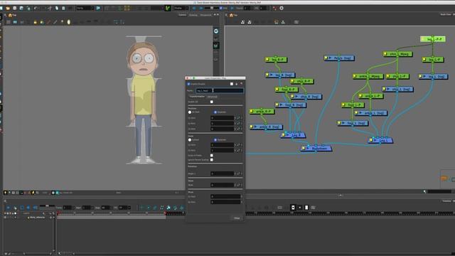Click the Skew value input field

point(223,185)
